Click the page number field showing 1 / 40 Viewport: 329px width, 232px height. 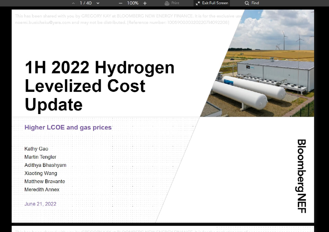tap(86, 3)
